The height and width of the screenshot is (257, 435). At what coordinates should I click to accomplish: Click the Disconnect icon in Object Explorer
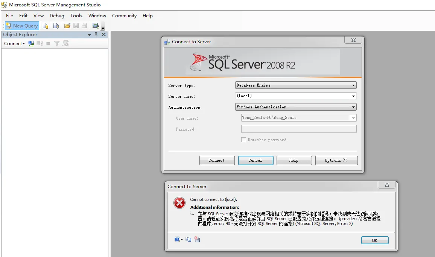(x=40, y=44)
